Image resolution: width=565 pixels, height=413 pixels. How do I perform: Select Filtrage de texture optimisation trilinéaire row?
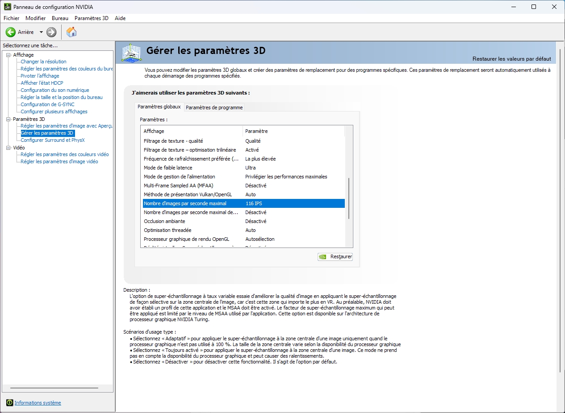[x=243, y=150]
